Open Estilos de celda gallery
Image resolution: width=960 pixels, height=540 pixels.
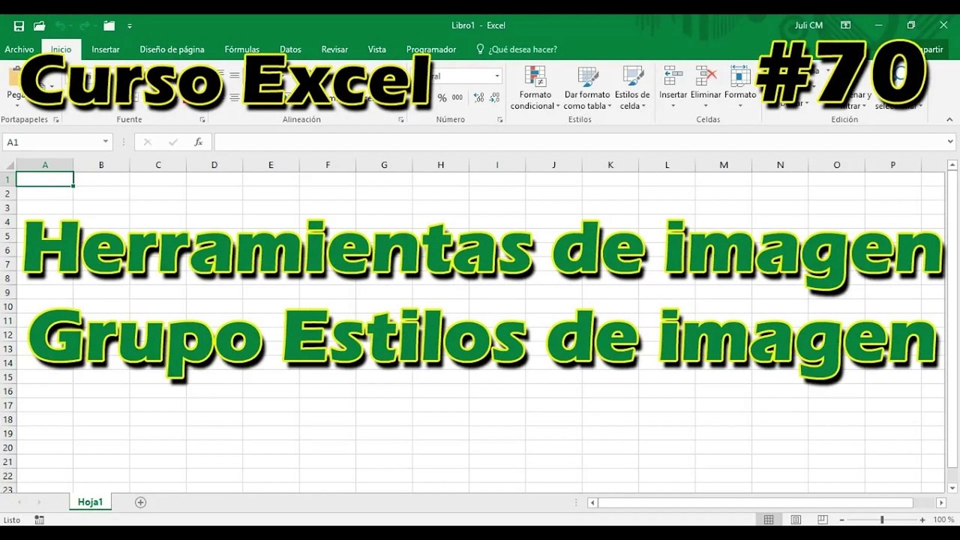pos(632,88)
